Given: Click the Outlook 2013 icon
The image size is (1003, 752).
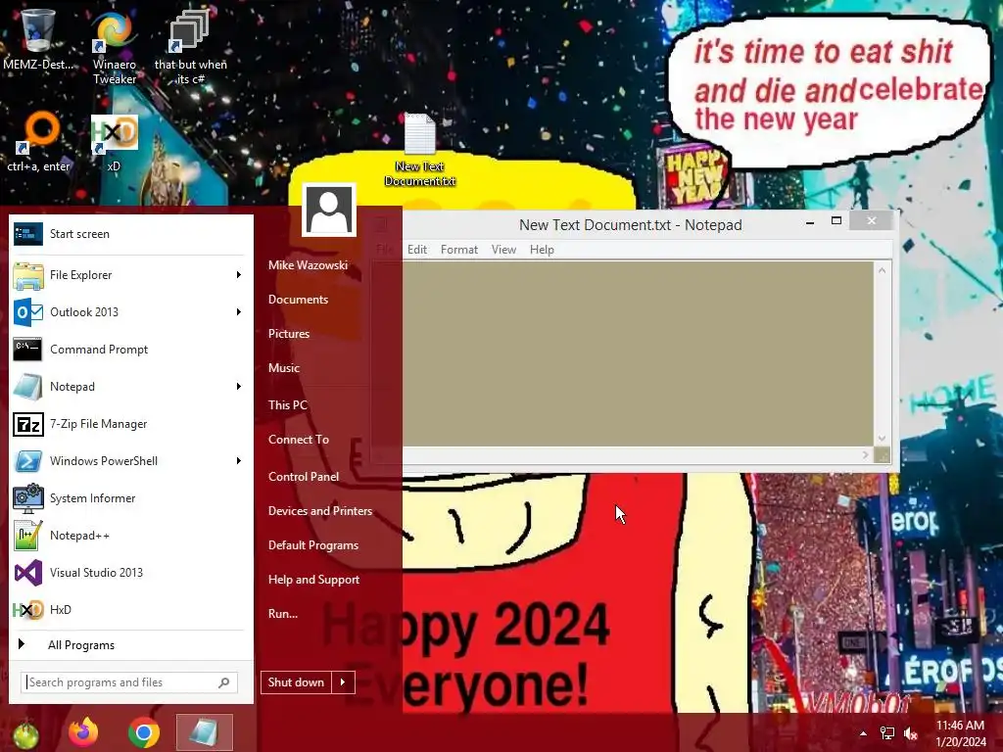Looking at the screenshot, I should click(x=28, y=312).
